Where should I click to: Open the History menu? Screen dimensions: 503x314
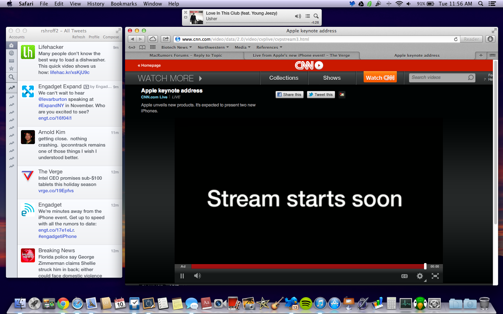[96, 4]
